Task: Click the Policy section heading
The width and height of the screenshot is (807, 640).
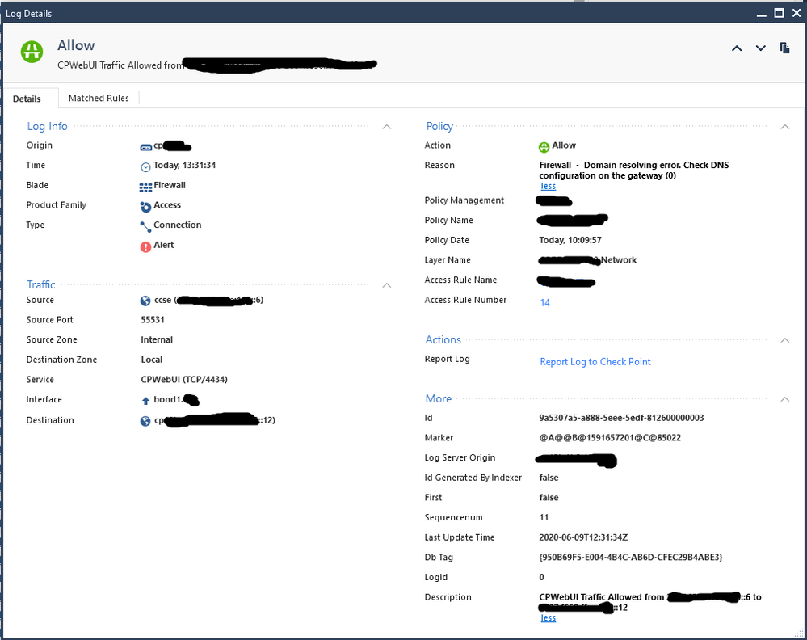Action: tap(439, 127)
